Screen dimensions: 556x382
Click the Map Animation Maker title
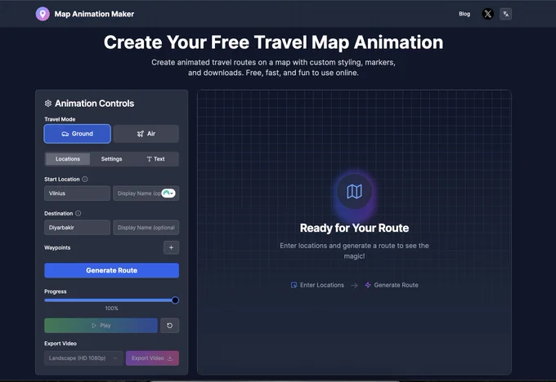[94, 14]
